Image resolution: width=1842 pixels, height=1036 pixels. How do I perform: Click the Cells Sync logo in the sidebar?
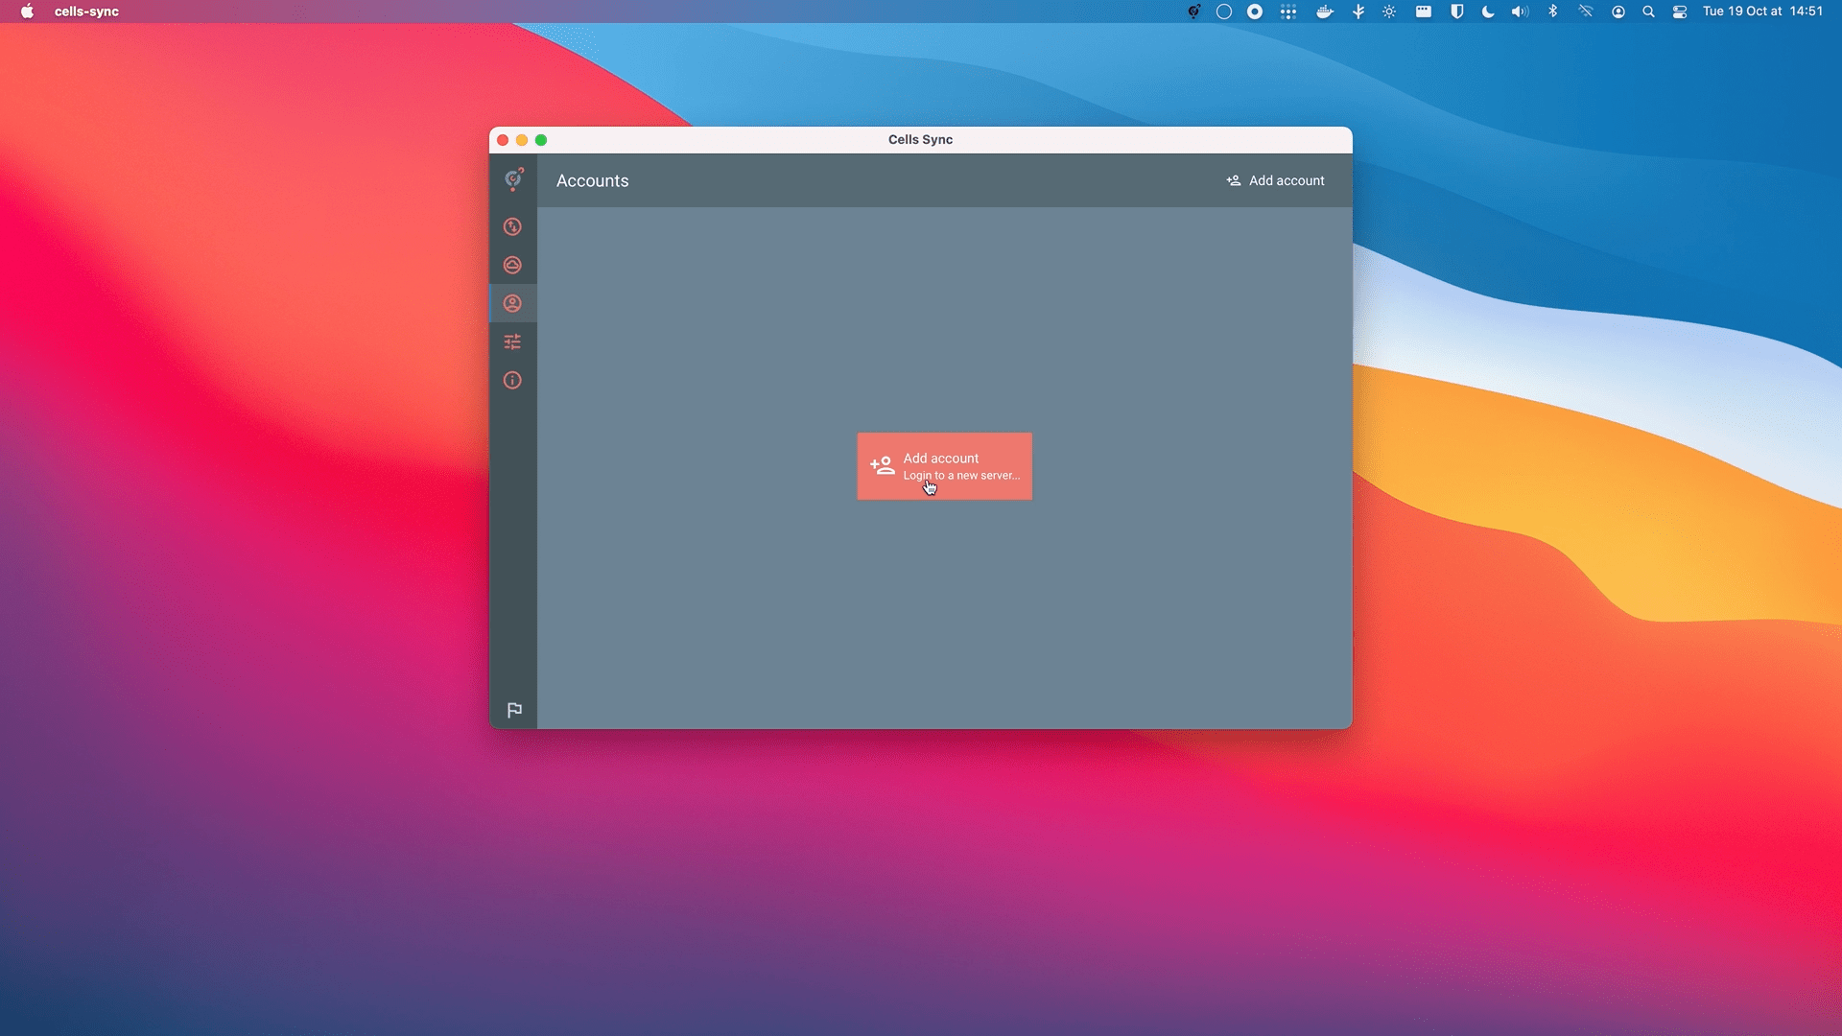514,179
